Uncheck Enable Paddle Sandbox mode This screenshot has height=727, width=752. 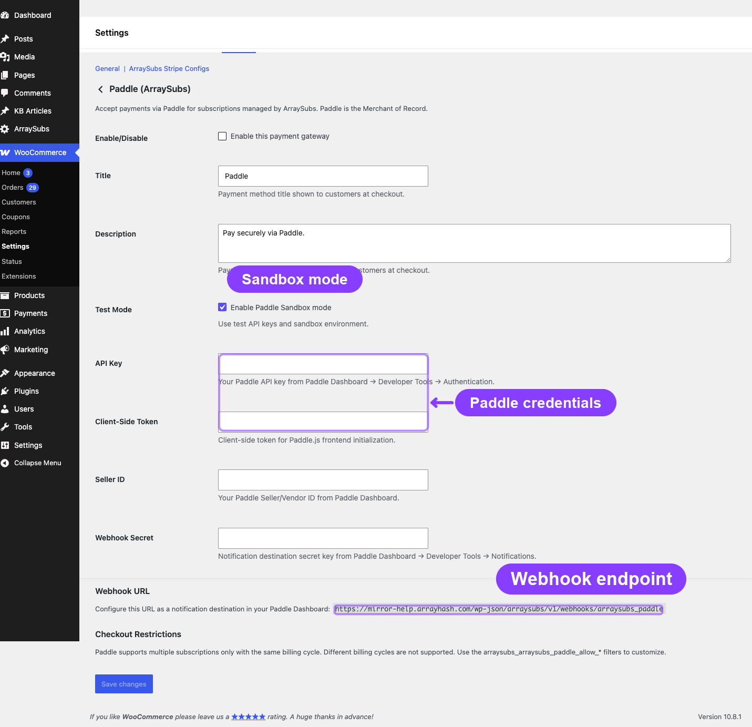222,308
